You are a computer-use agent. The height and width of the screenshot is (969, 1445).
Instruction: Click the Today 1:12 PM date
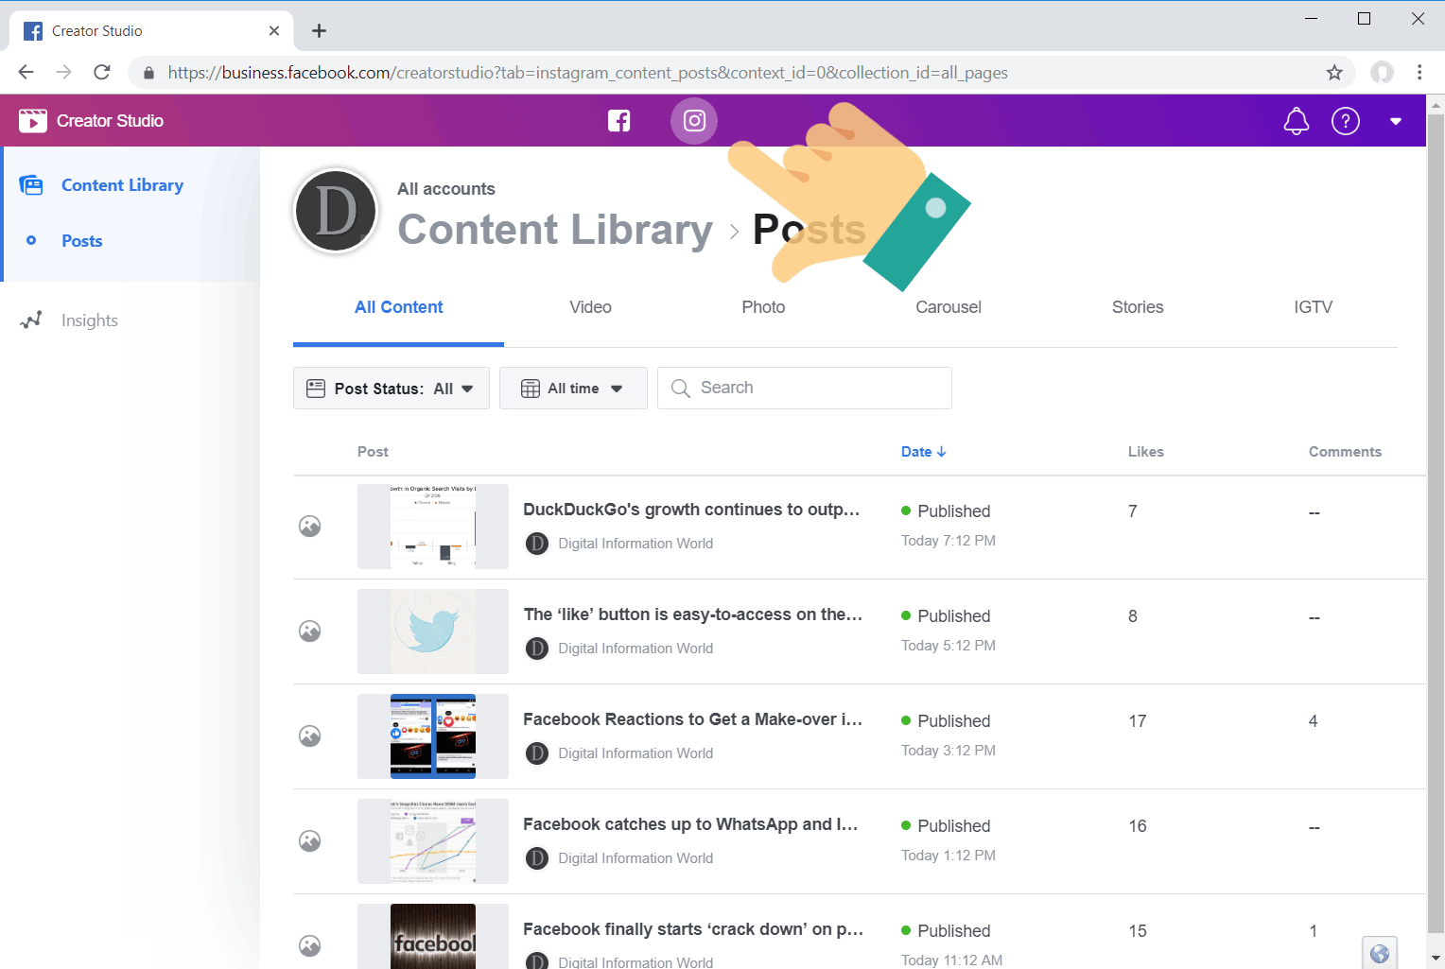[x=949, y=856]
